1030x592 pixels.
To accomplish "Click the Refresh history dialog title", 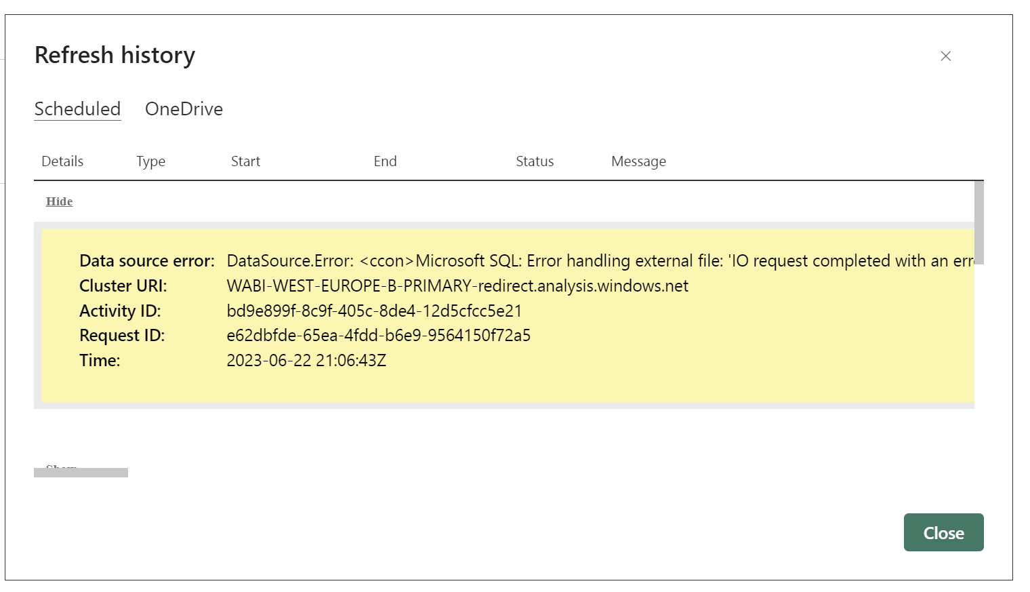I will (114, 54).
